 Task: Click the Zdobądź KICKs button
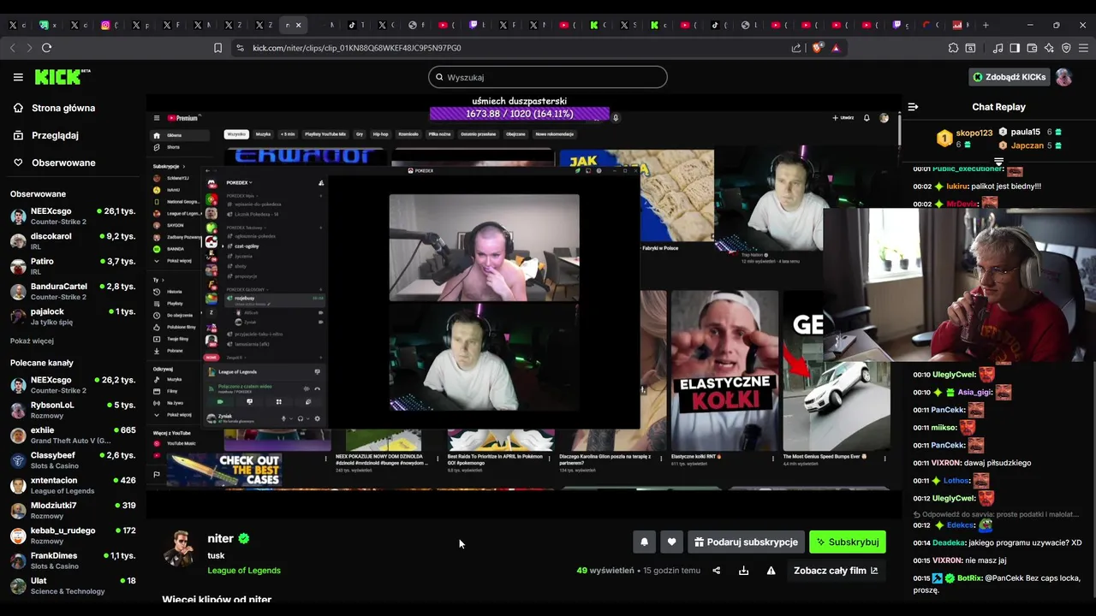(1009, 77)
